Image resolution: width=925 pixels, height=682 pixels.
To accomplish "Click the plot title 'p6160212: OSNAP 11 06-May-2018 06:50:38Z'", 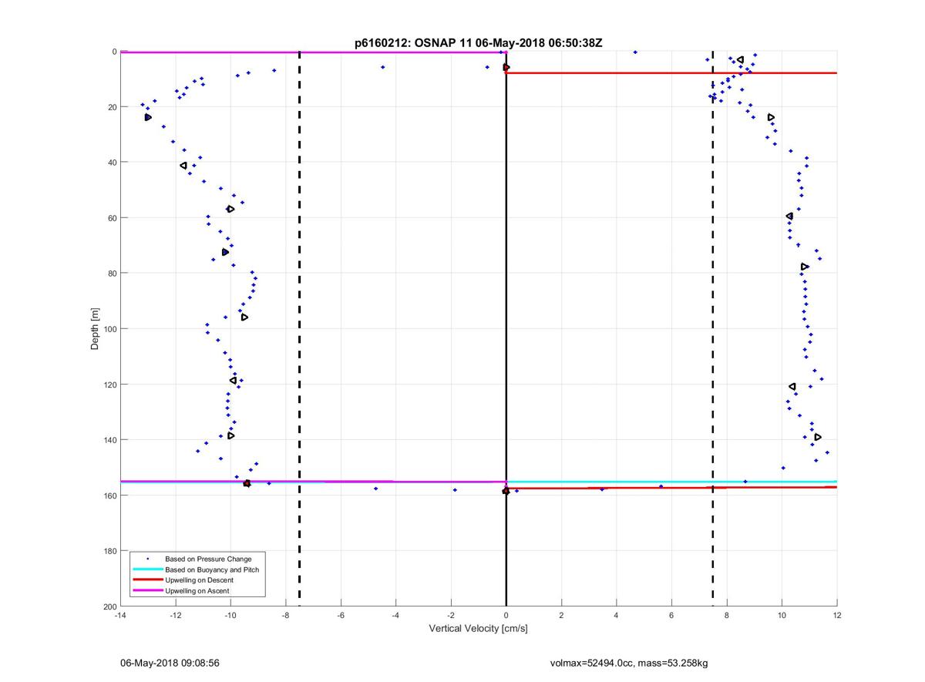I will [478, 44].
